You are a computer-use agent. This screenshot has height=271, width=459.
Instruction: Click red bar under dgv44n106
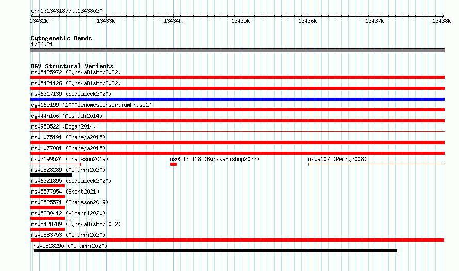[x=237, y=121]
